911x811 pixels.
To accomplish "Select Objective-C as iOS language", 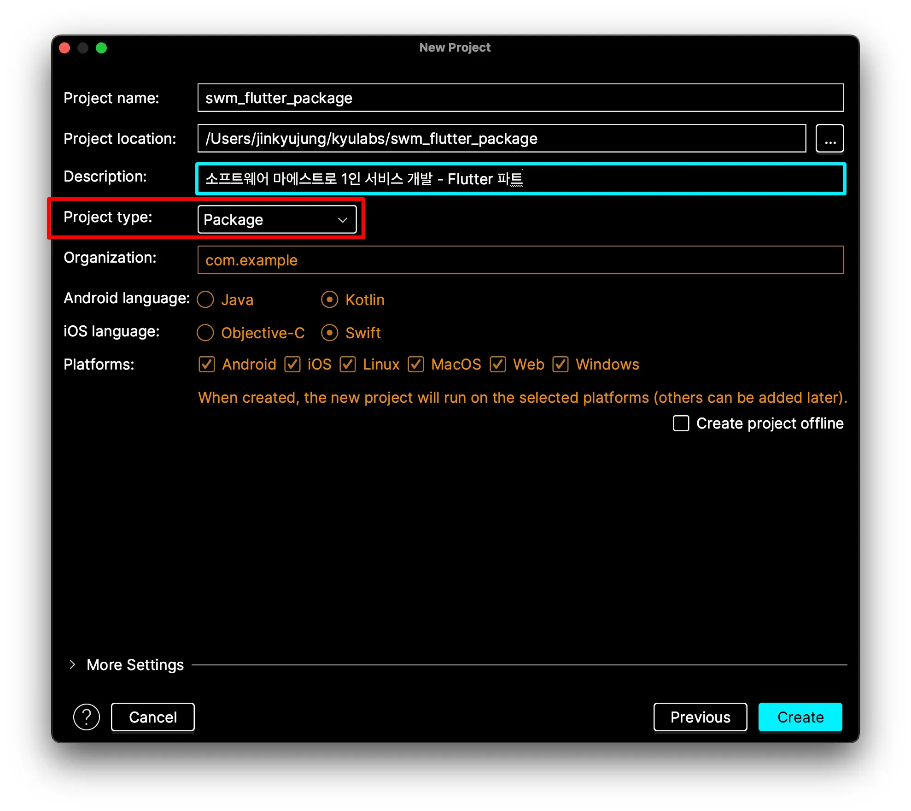I will [205, 333].
